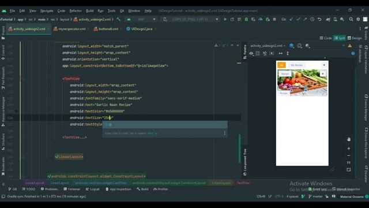
Task: Click the build hammer icon
Action: point(119,19)
